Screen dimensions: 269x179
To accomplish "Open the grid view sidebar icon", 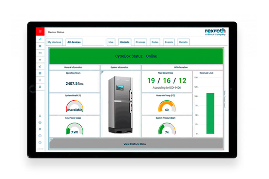I will pos(40,46).
